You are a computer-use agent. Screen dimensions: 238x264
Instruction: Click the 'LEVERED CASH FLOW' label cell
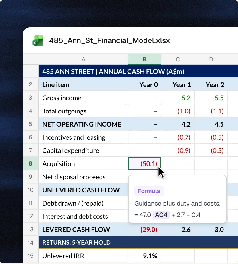click(x=83, y=229)
